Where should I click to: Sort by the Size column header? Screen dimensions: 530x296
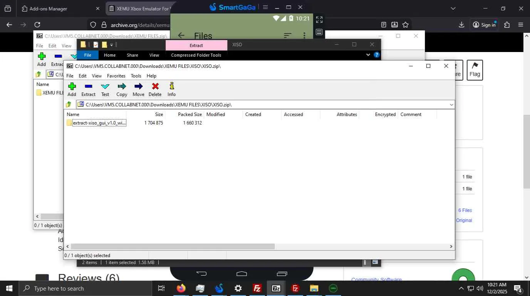[x=146, y=114]
